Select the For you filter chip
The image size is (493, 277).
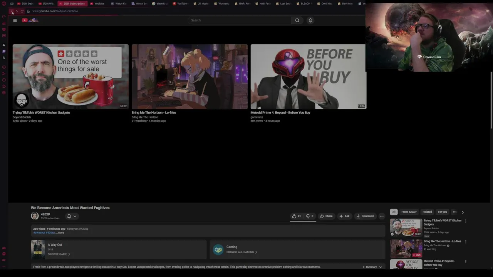pos(442,212)
